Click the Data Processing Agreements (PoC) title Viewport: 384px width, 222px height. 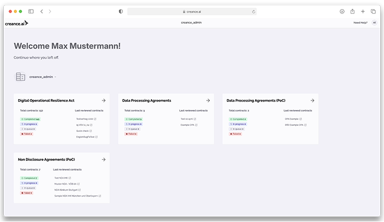[256, 100]
